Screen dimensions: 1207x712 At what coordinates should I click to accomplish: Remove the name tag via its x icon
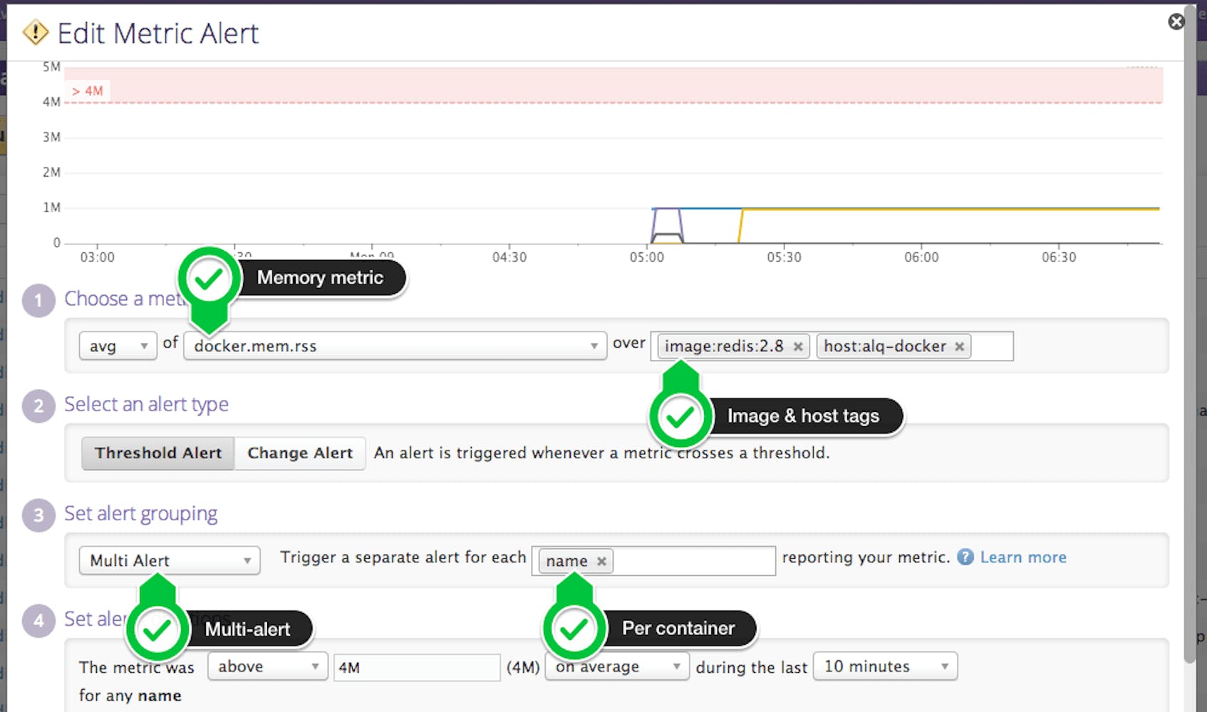602,561
